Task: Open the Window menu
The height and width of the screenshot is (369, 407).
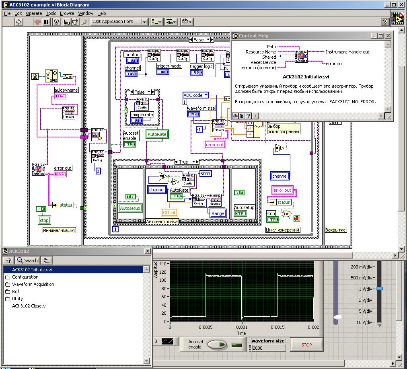Action: point(86,13)
